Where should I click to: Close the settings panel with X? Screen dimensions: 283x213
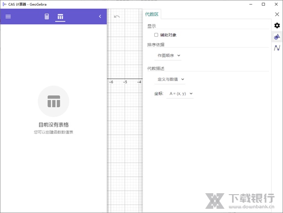pyautogui.click(x=277, y=14)
